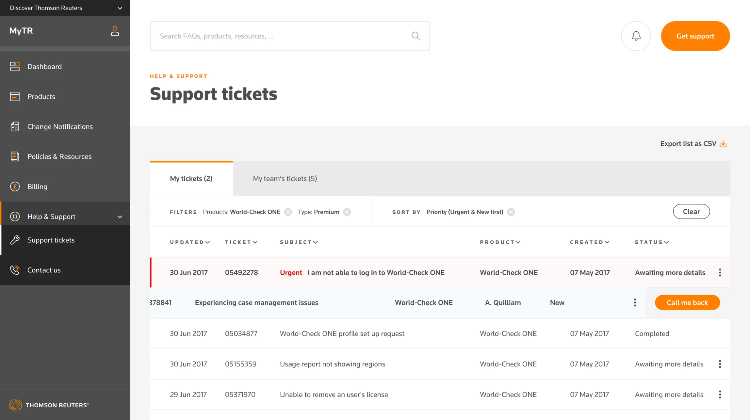The height and width of the screenshot is (420, 750).
Task: Click the red Urgent label
Action: [x=291, y=272]
